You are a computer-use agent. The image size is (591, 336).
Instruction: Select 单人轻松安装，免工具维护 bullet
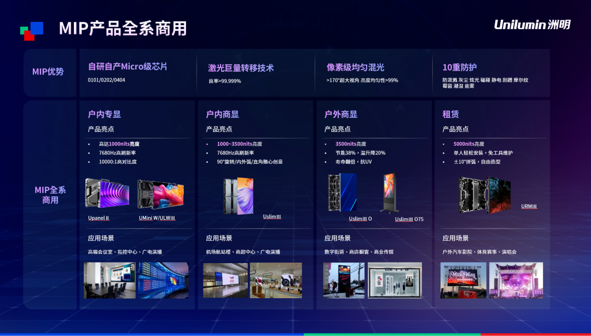(483, 153)
